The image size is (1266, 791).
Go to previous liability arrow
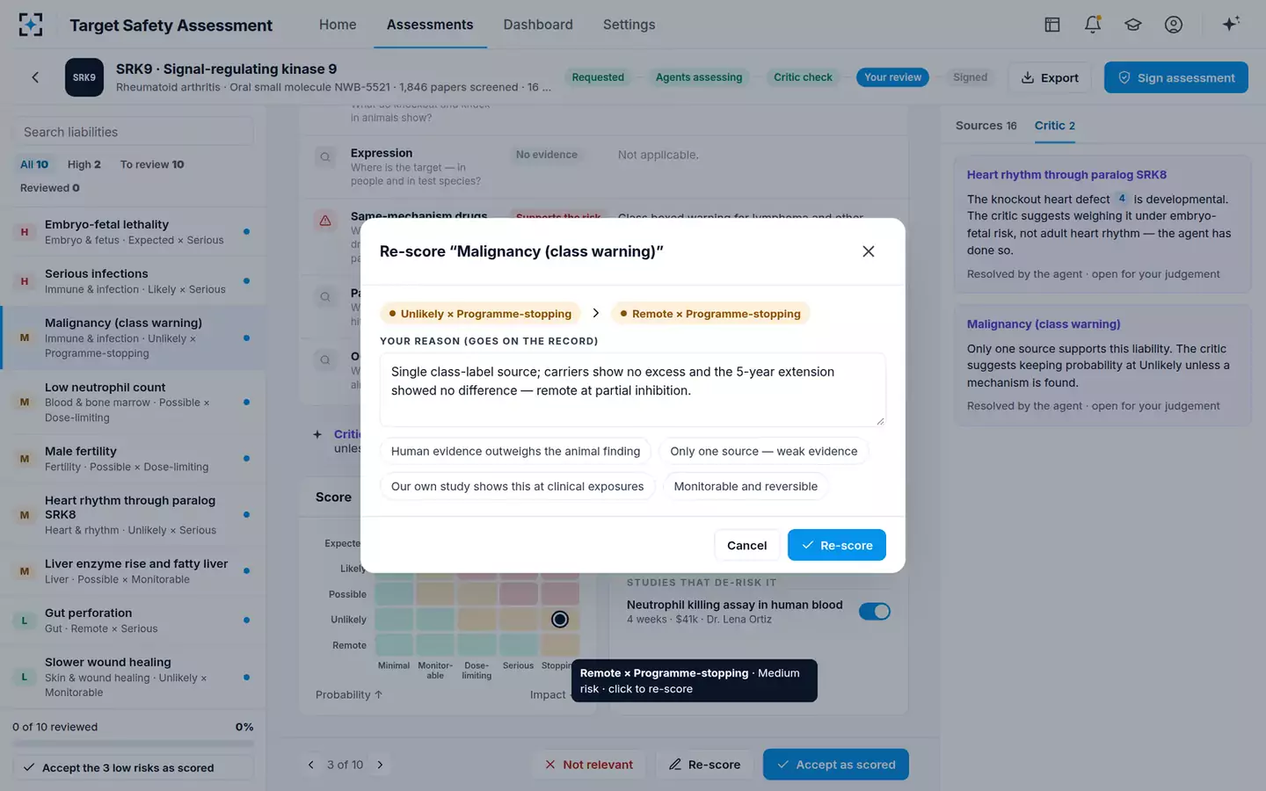point(310,765)
